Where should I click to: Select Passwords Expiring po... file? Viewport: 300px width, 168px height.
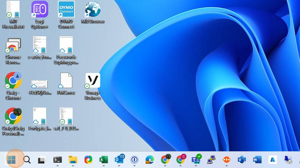tap(66, 51)
